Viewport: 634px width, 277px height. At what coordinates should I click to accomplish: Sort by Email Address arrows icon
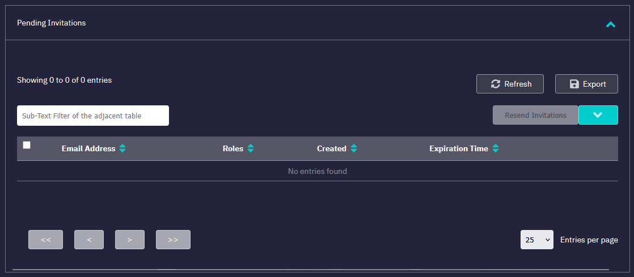pyautogui.click(x=122, y=148)
